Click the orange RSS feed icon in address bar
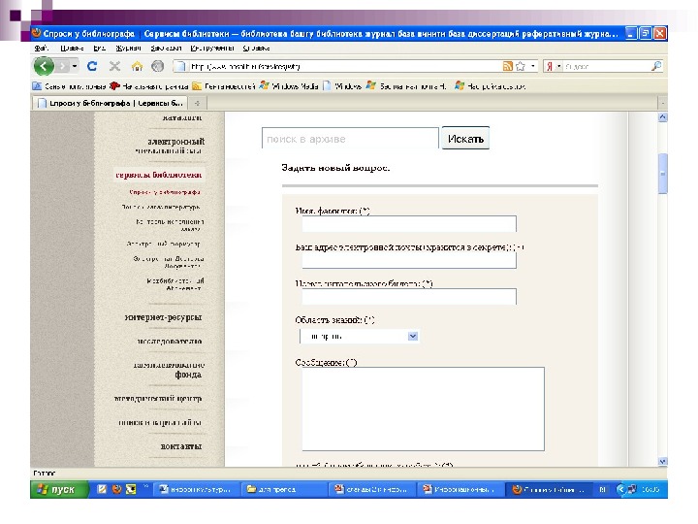698x524 pixels. 507,66
